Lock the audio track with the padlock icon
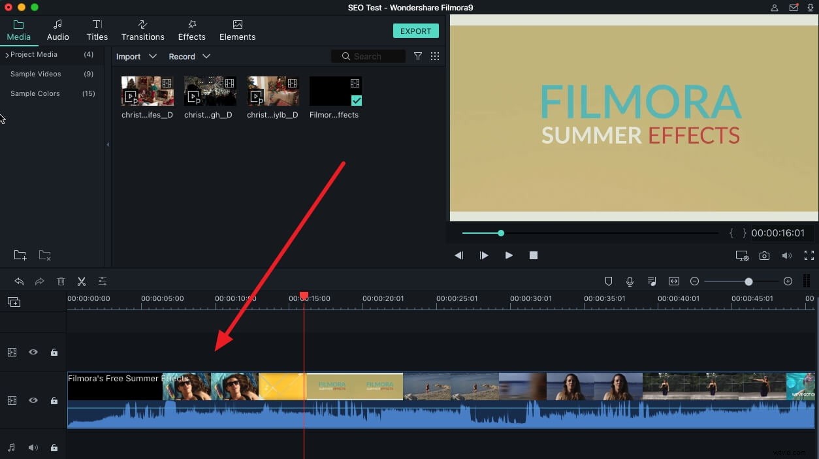This screenshot has width=819, height=459. pyautogui.click(x=54, y=448)
